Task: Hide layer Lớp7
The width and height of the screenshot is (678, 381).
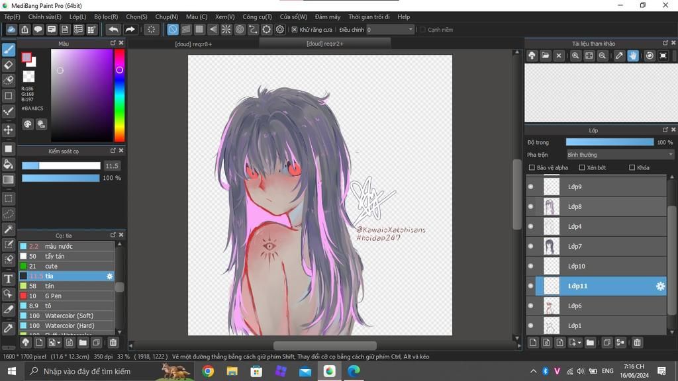Action: (530, 246)
